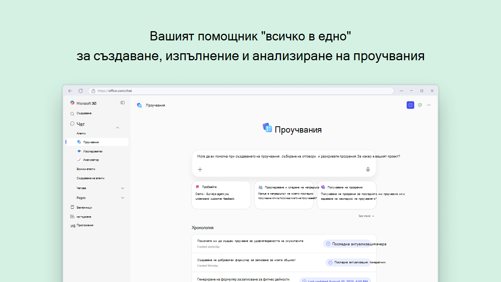Open the chat header more options menu
Screen dimensions: 501x282
tap(429, 105)
